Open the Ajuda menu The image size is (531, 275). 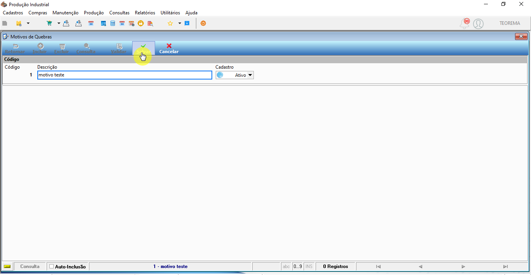pos(191,13)
